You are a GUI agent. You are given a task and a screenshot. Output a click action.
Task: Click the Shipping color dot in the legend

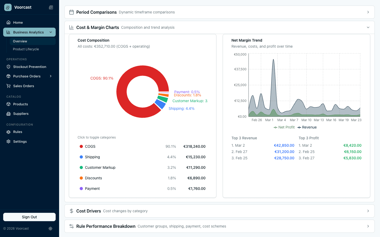pyautogui.click(x=82, y=157)
